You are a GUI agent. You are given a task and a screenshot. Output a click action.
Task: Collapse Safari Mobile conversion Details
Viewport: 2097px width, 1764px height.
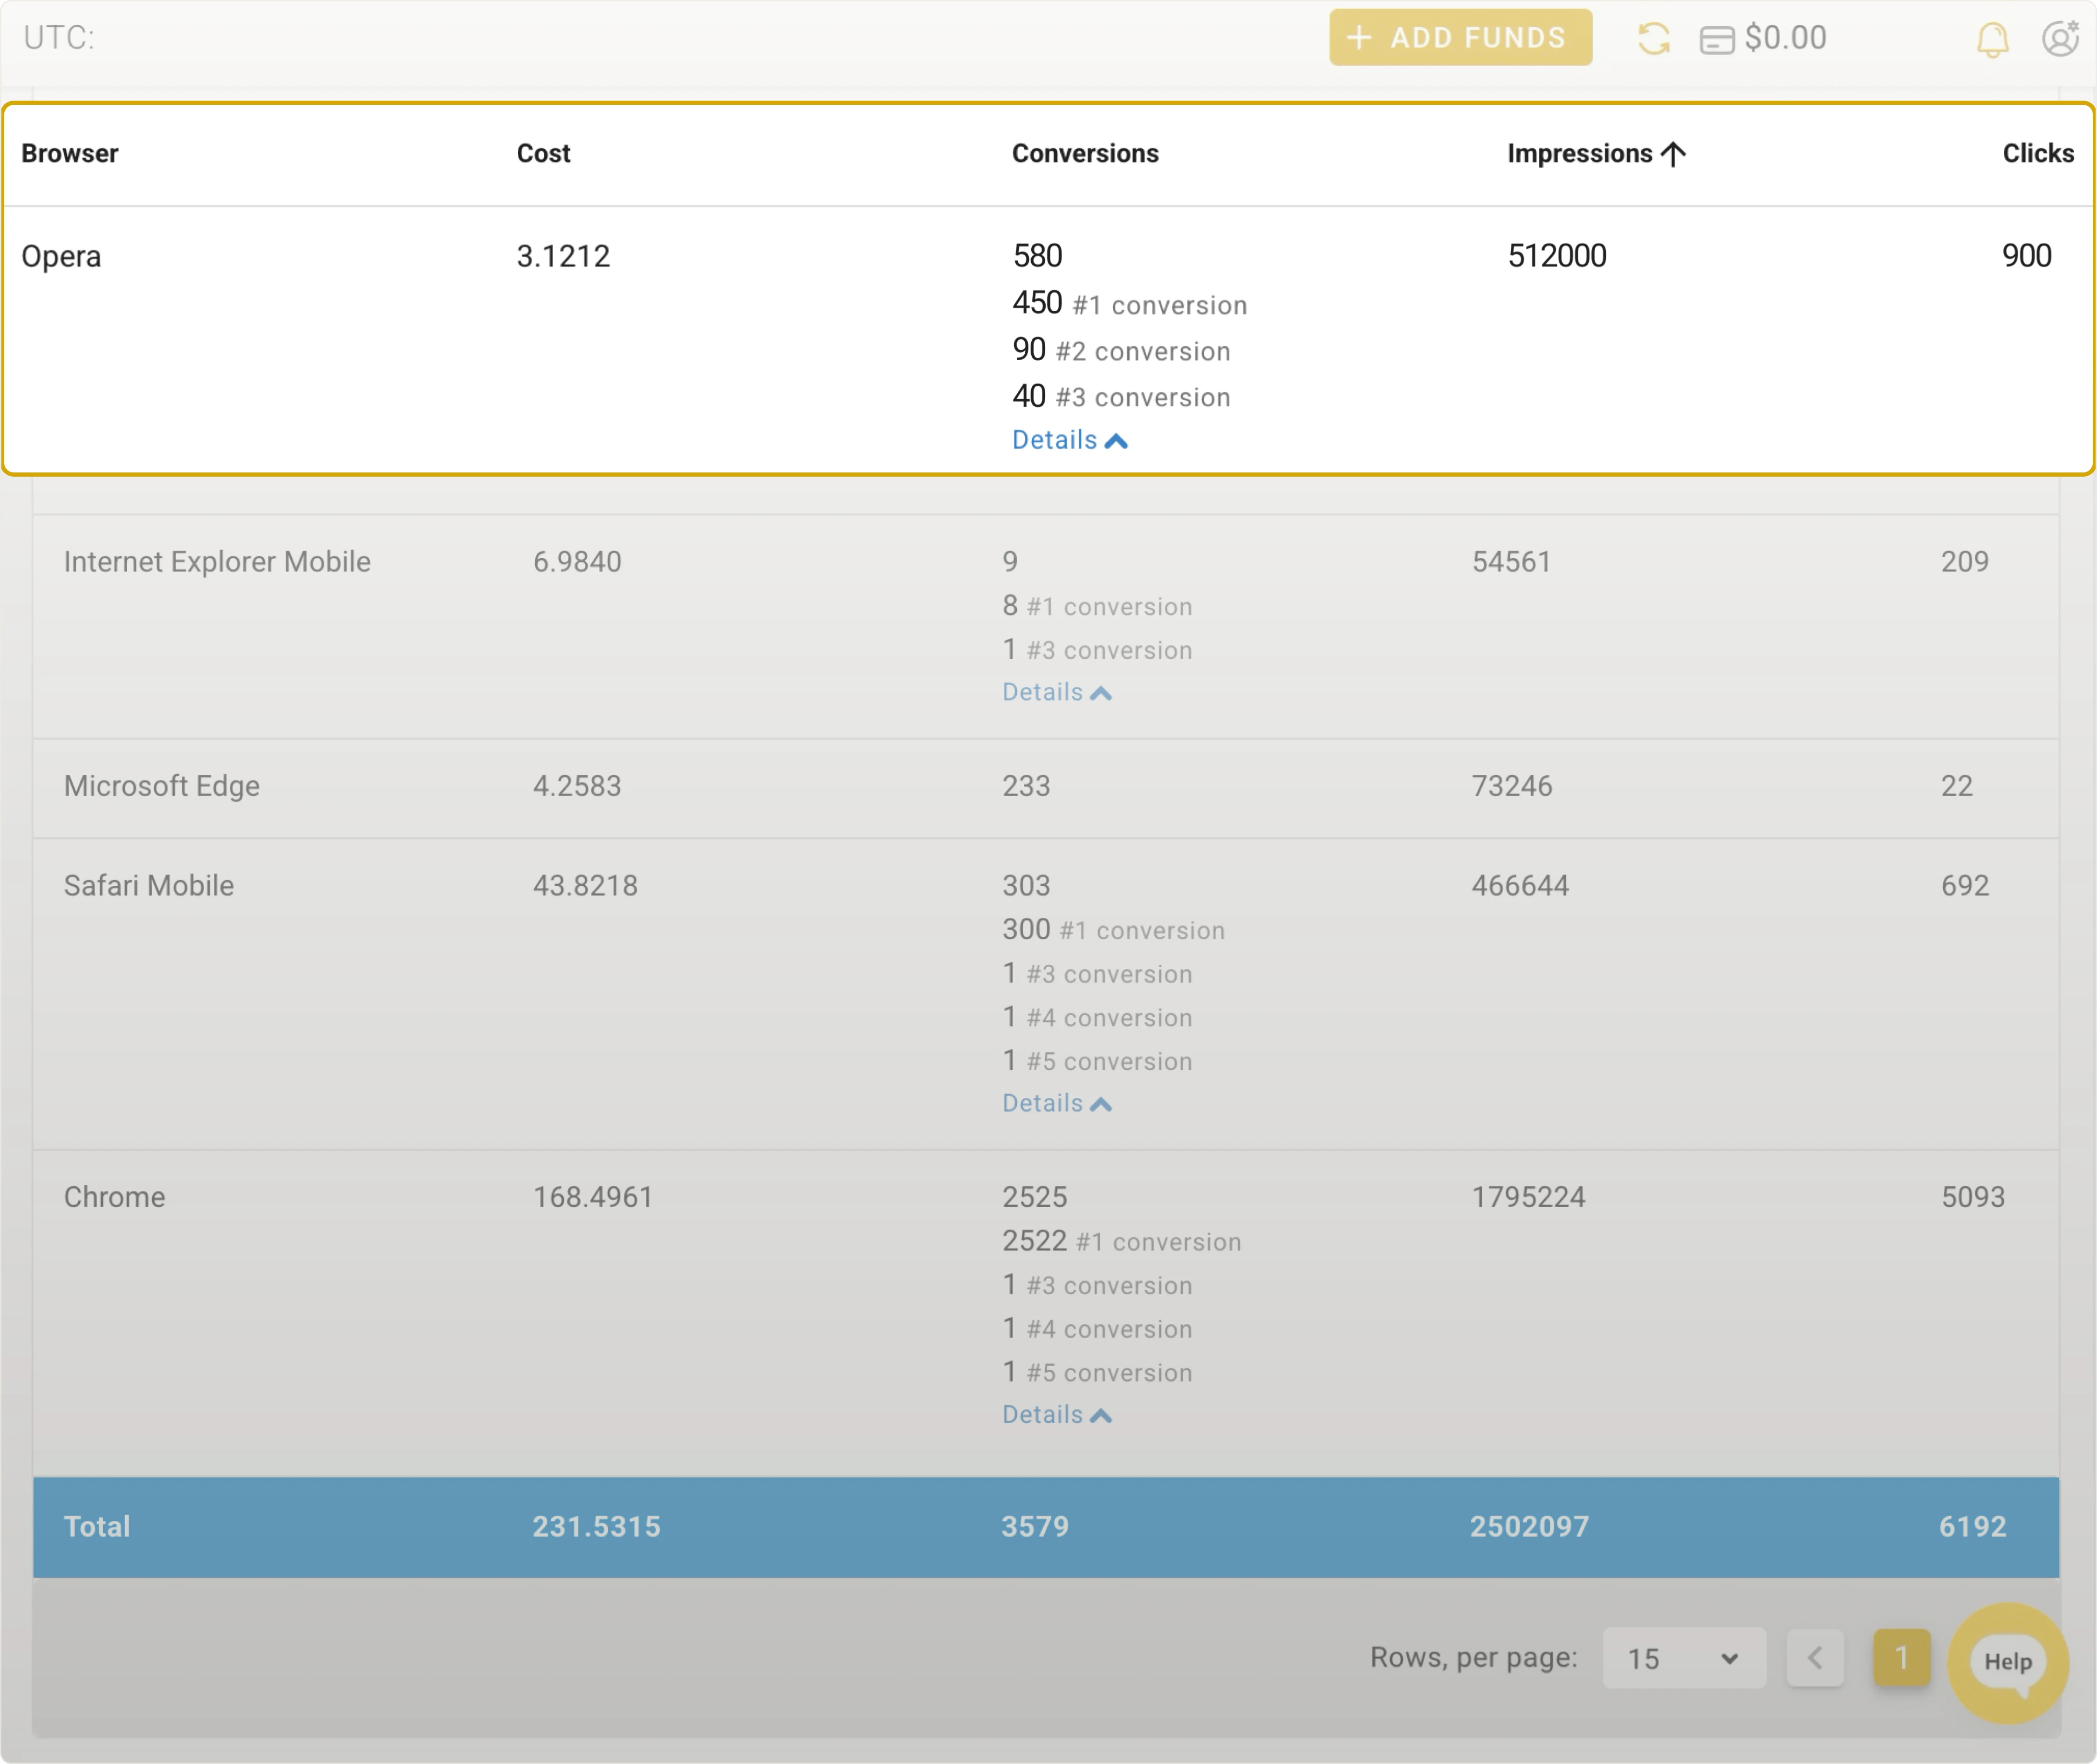click(x=1056, y=1103)
